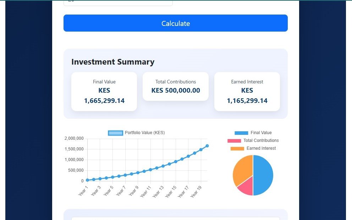Open the investment duration dropdown showing 20
The height and width of the screenshot is (220, 352).
click(x=118, y=2)
